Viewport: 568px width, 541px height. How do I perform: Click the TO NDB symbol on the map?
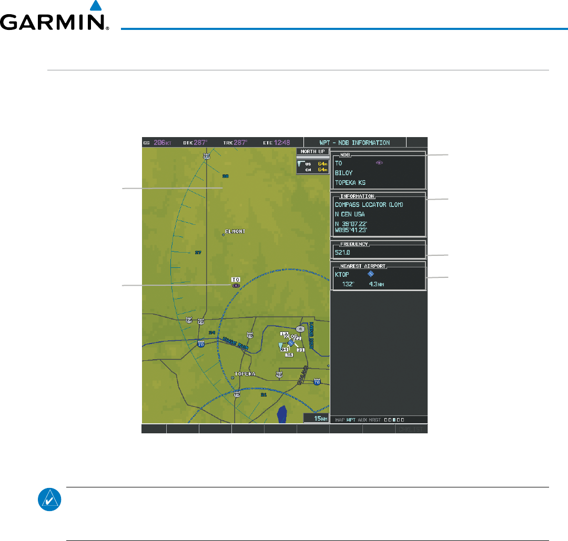click(236, 286)
